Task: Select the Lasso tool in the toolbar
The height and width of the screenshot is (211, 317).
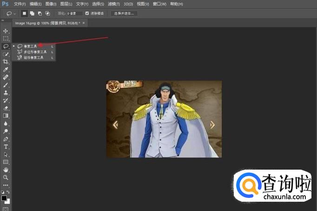Action: [6, 46]
